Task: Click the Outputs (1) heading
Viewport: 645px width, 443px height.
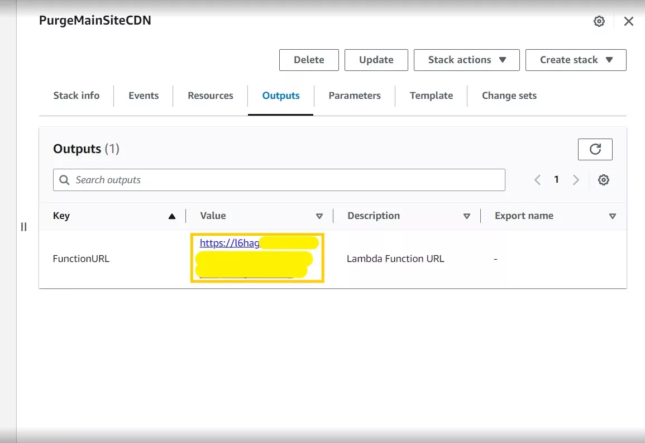Action: 86,149
